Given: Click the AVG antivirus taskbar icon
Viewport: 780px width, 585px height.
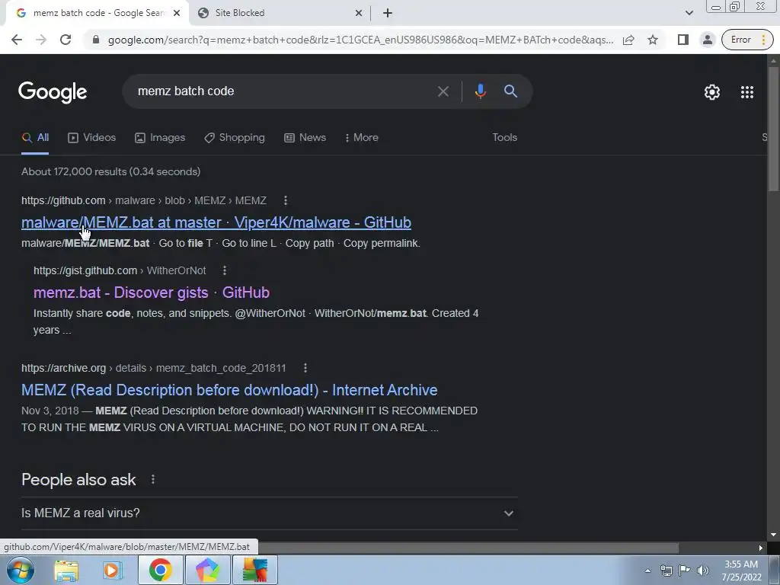Looking at the screenshot, I should coord(254,570).
